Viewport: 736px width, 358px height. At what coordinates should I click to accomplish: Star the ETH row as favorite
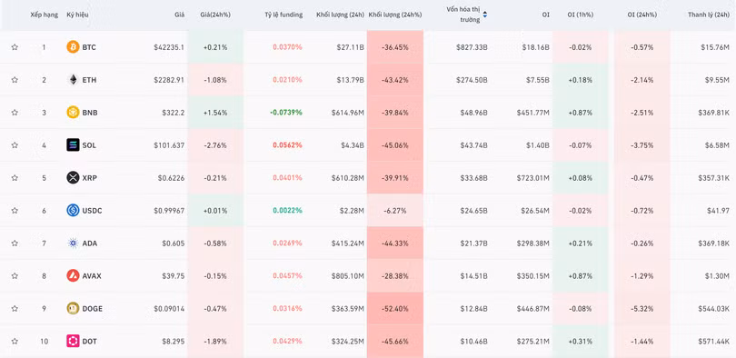(15, 80)
